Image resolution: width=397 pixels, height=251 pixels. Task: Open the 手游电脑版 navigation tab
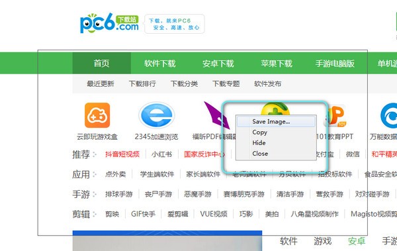coord(335,64)
